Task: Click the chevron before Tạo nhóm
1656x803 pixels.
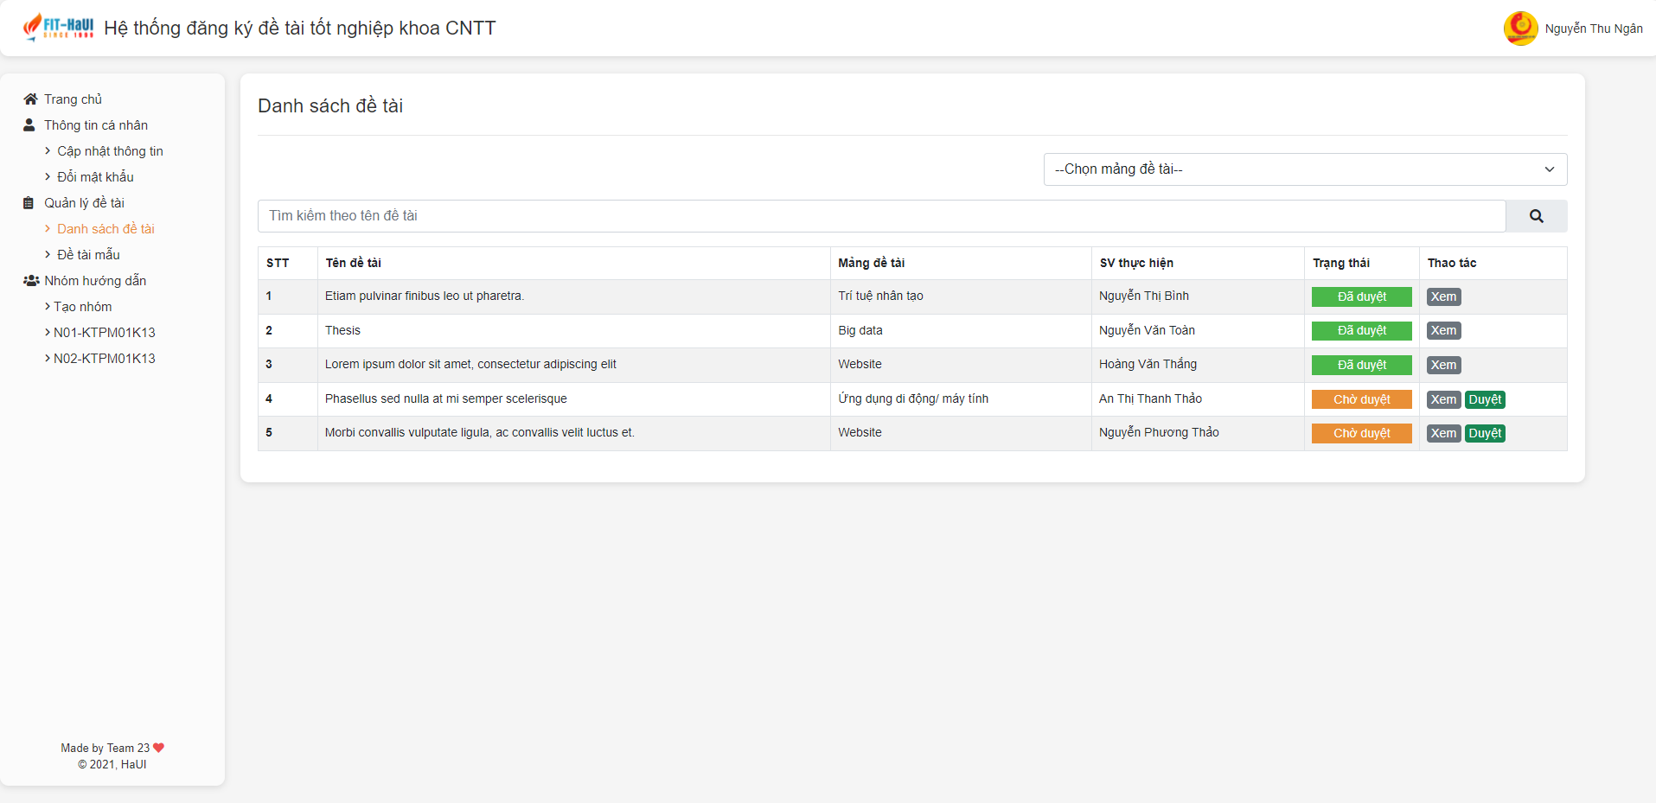Action: pyautogui.click(x=48, y=307)
